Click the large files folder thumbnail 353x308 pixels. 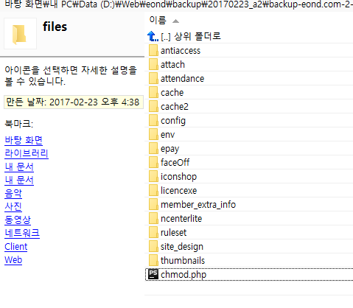(20, 34)
